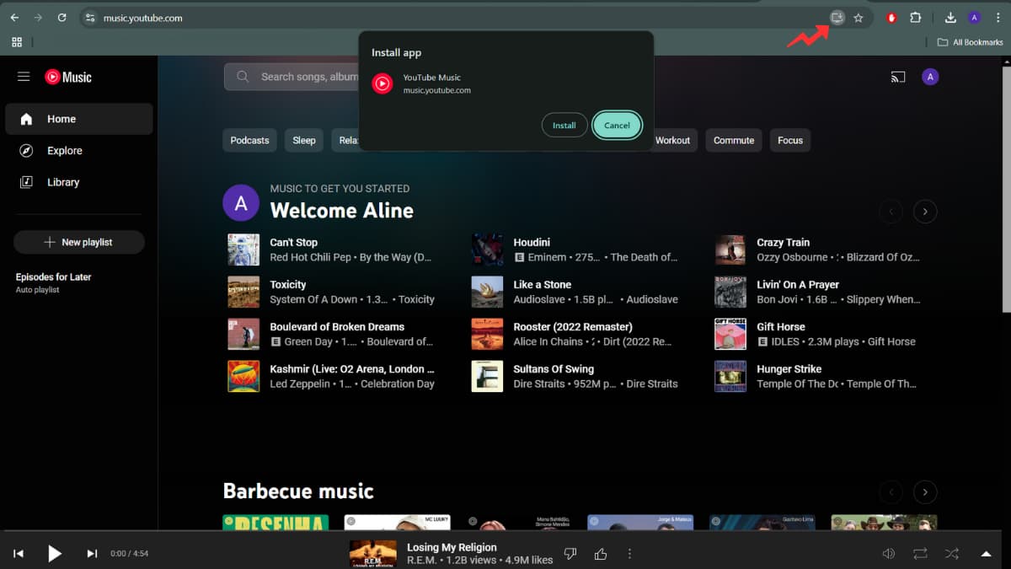The height and width of the screenshot is (569, 1011).
Task: Bookmark this page with the star icon
Action: coord(859,18)
